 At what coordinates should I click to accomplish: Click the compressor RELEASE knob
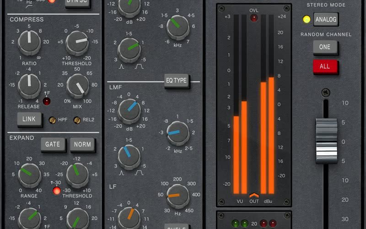29,86
